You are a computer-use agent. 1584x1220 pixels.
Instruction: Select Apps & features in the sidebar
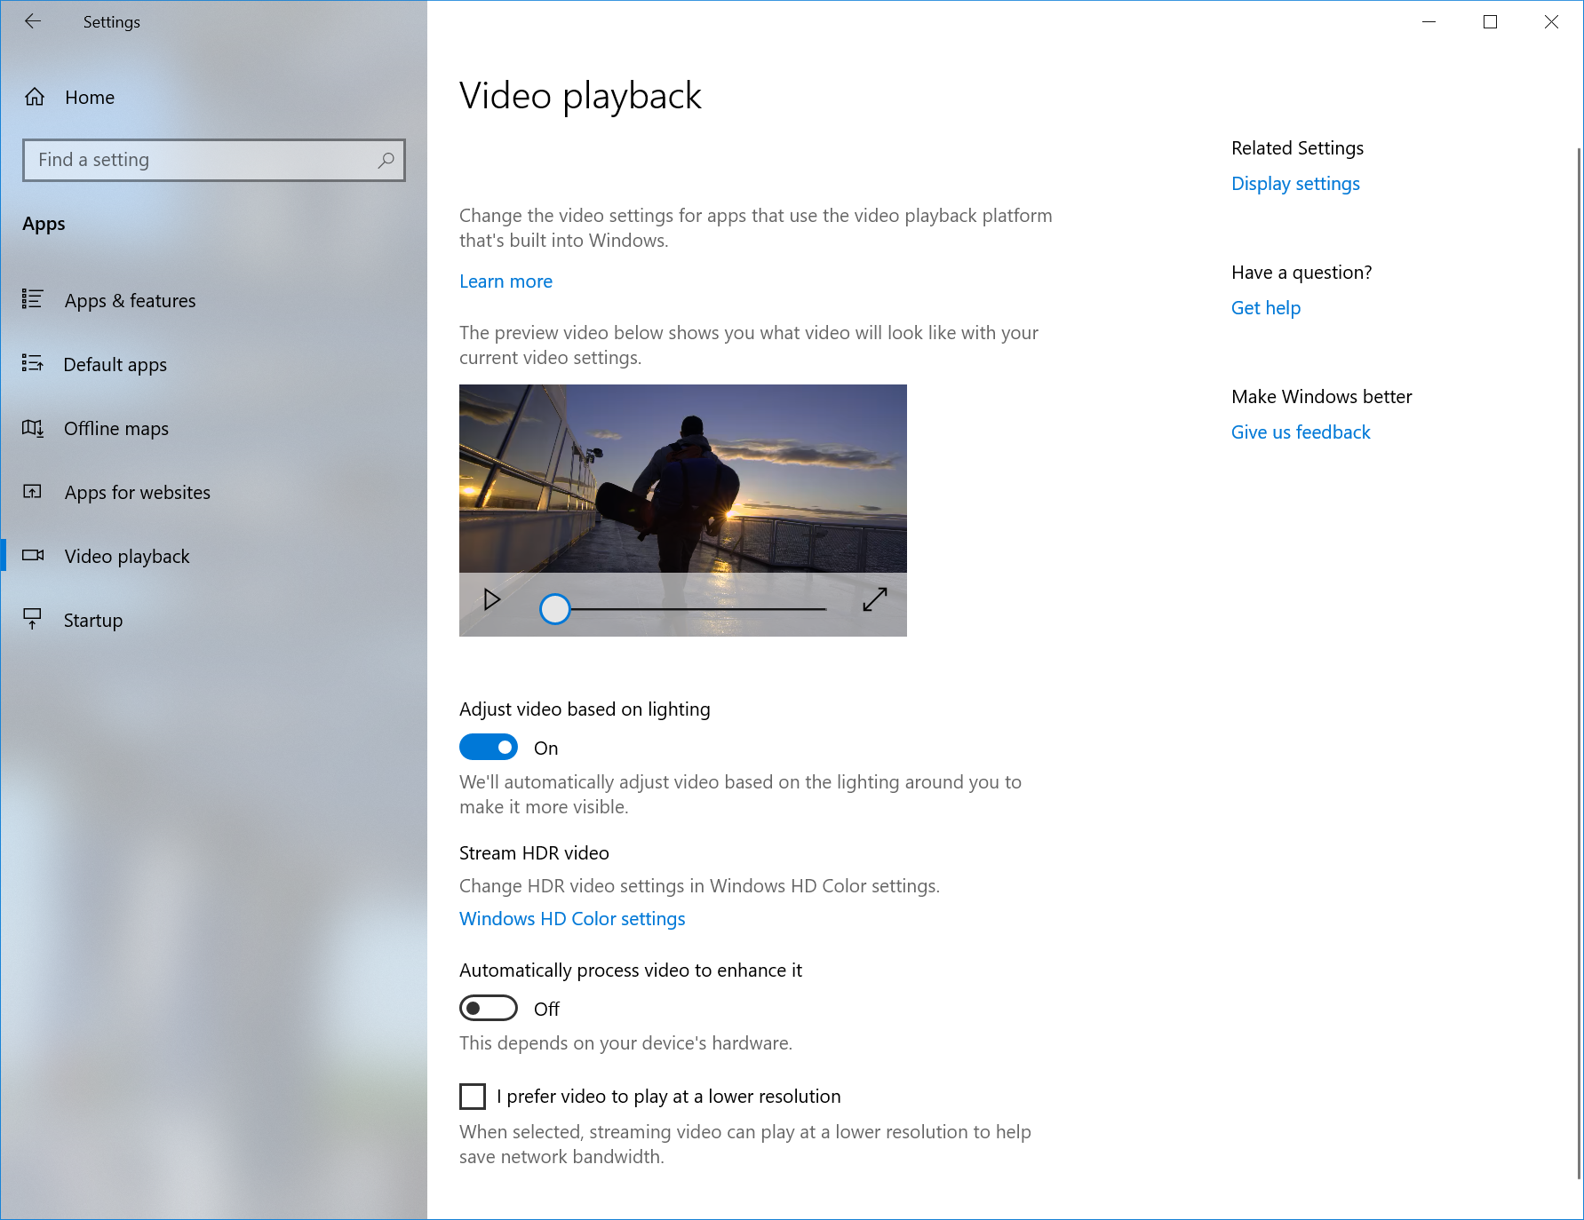coord(130,300)
